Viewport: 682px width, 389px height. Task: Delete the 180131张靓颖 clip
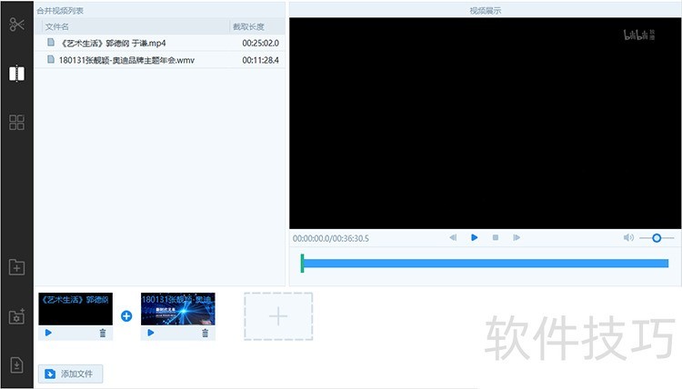tap(205, 333)
